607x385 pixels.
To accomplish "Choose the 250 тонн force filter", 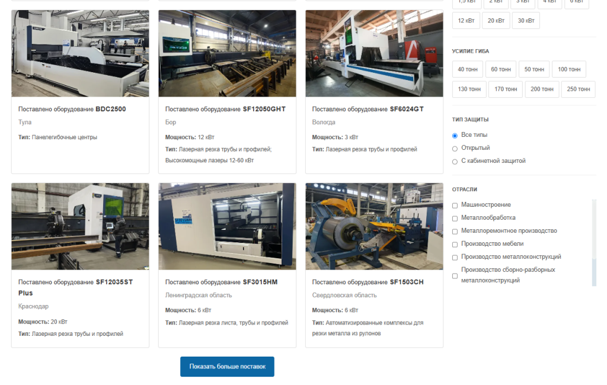I will pos(579,89).
